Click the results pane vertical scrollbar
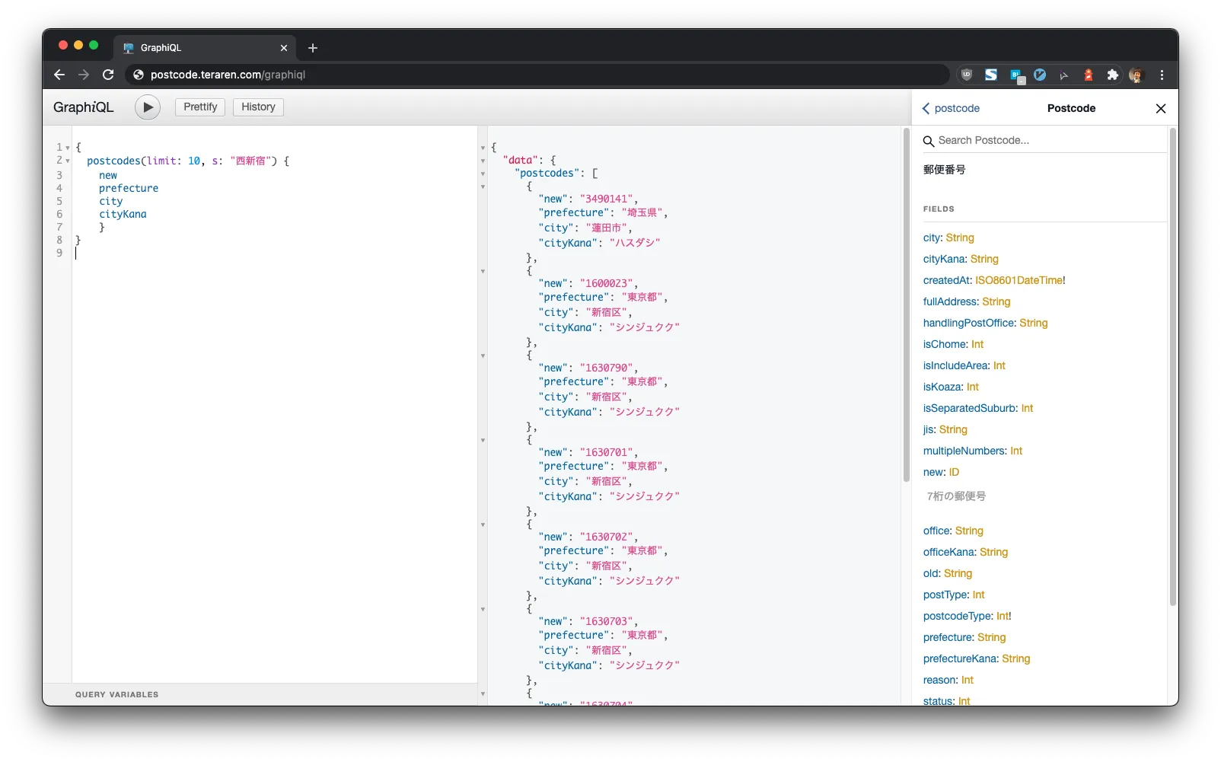This screenshot has height=762, width=1221. click(x=906, y=304)
